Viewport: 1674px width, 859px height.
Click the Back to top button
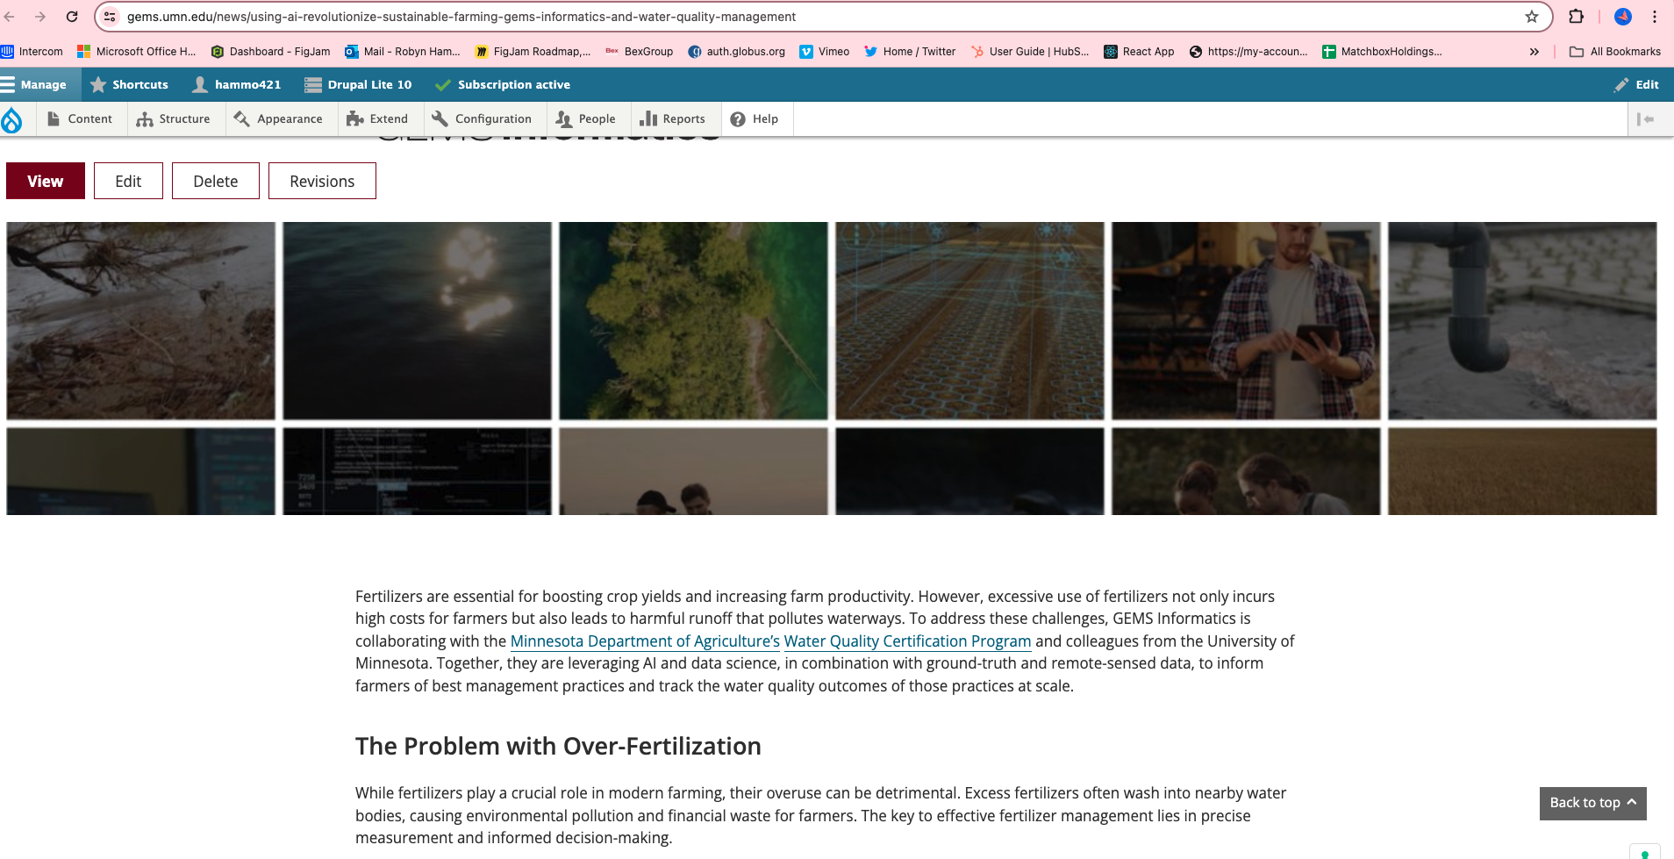[x=1592, y=803]
